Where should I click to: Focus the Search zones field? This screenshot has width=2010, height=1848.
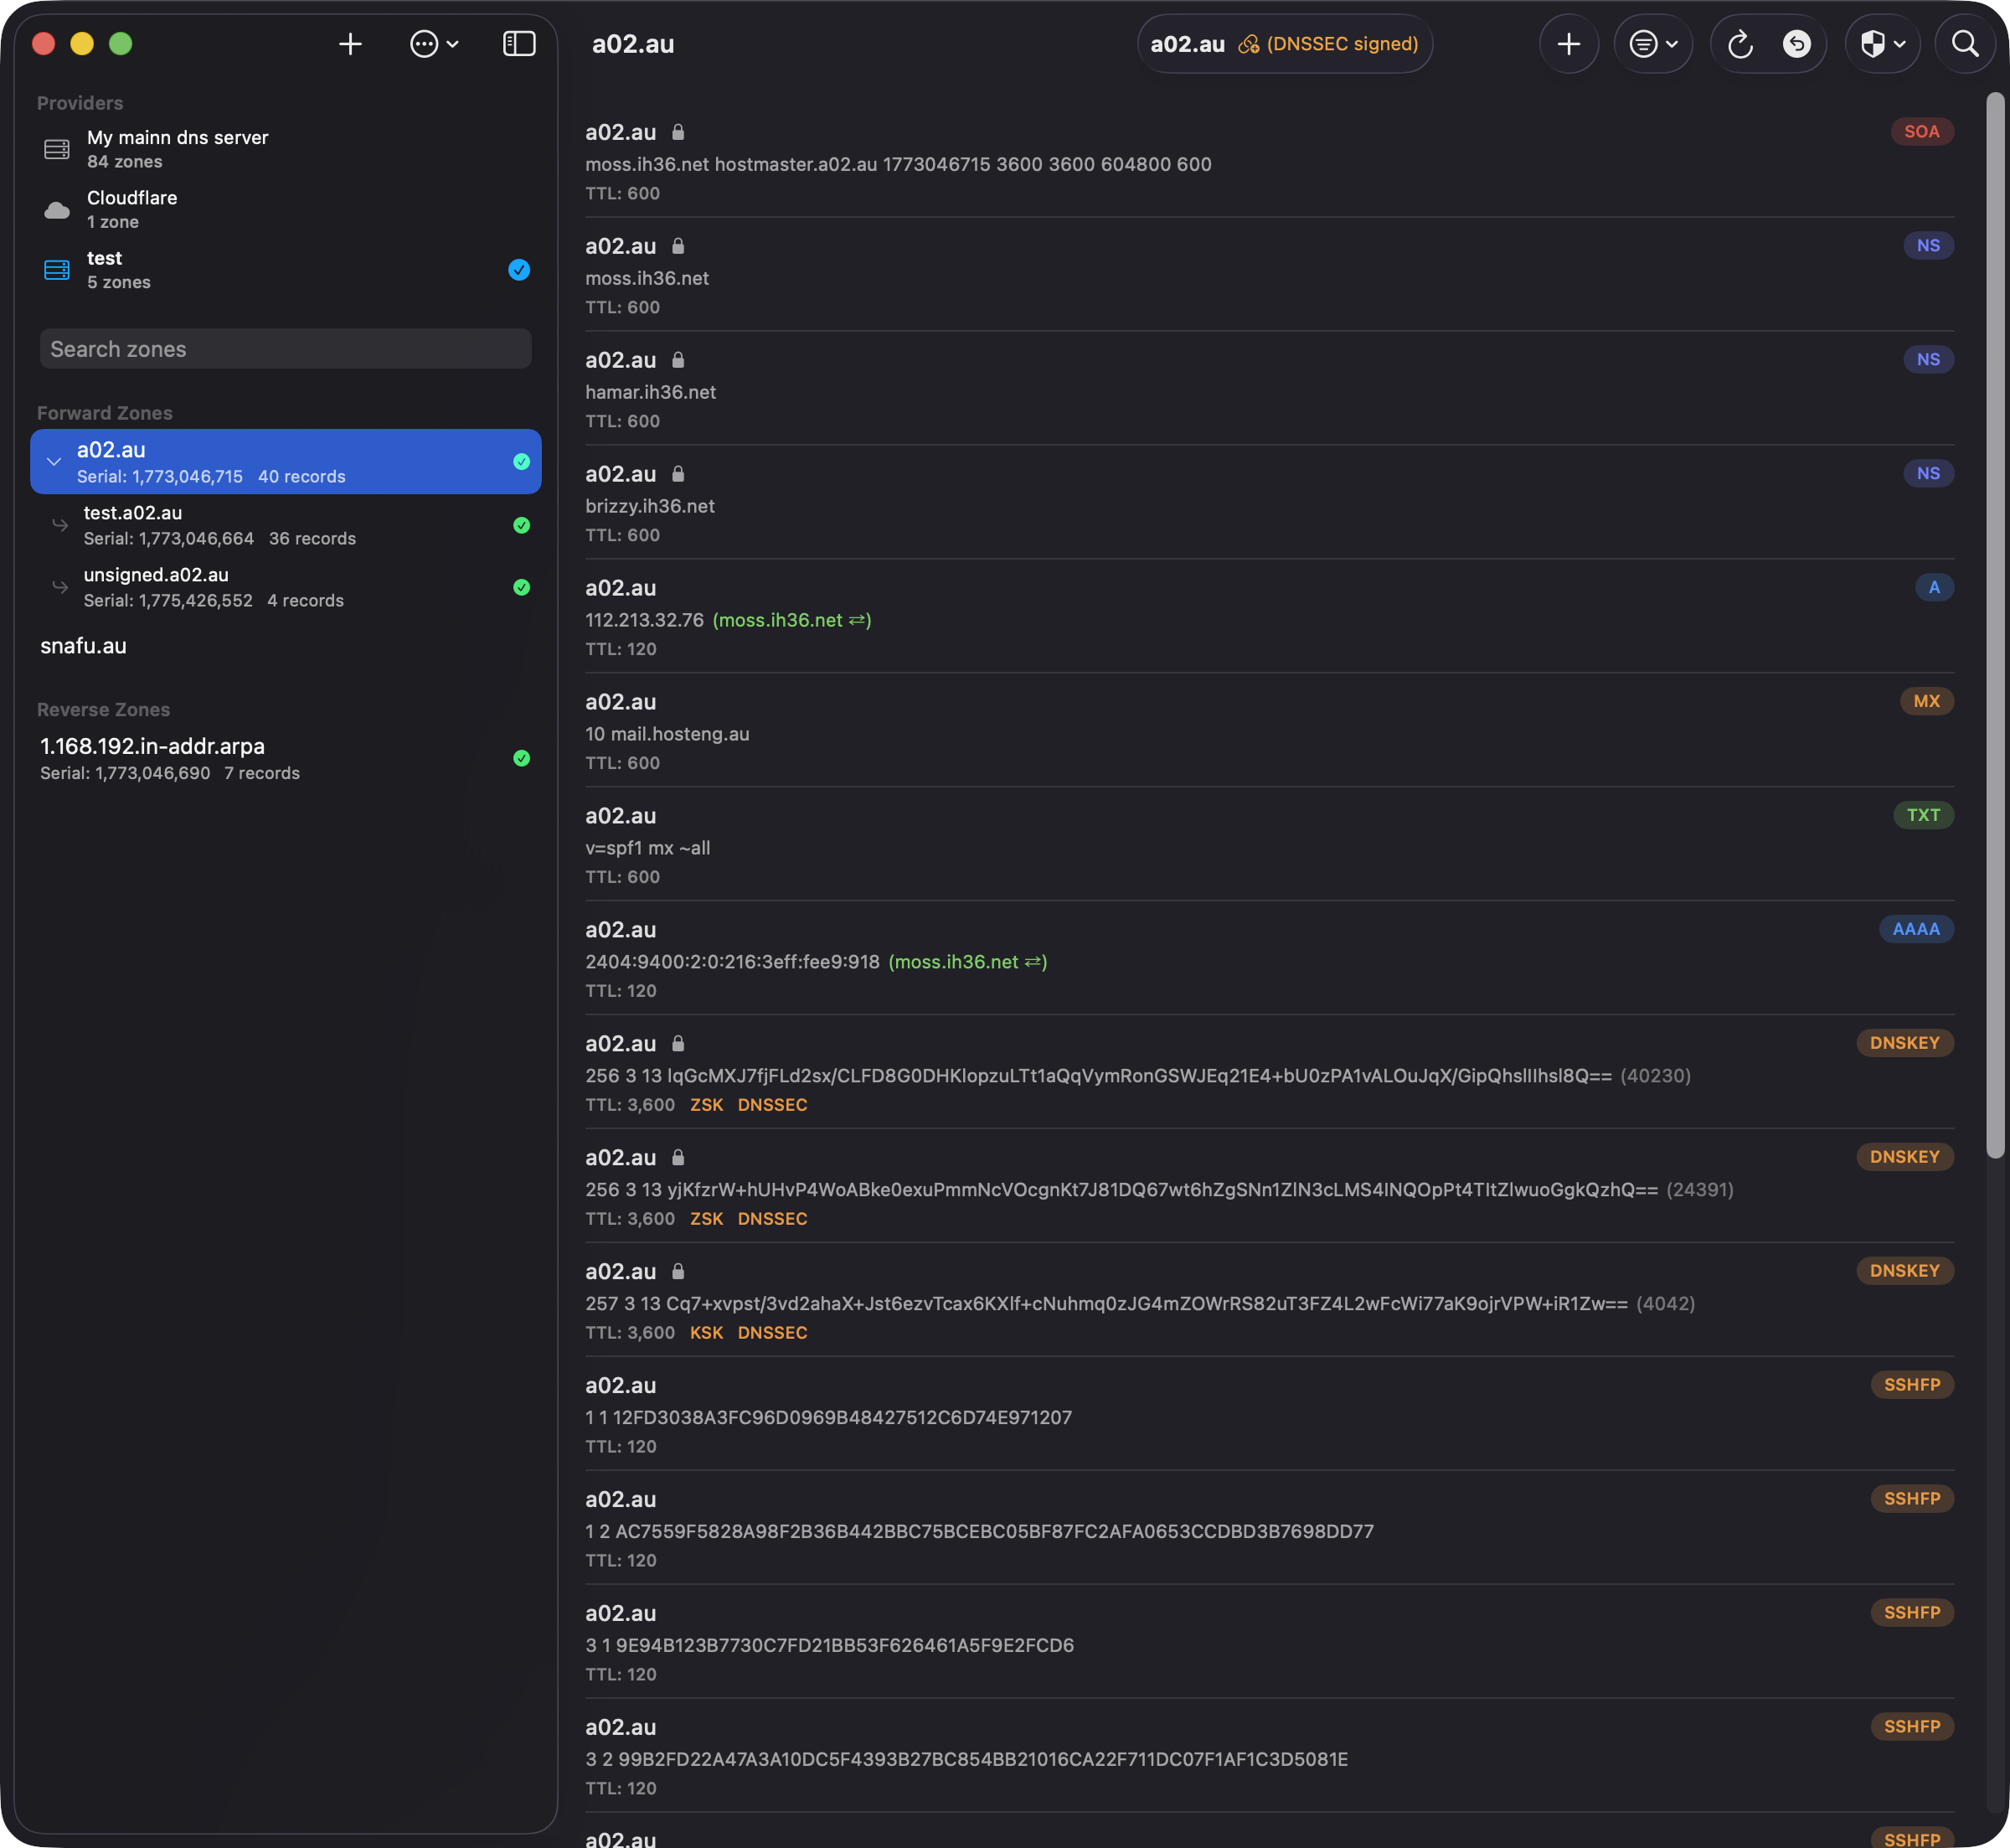coord(285,349)
